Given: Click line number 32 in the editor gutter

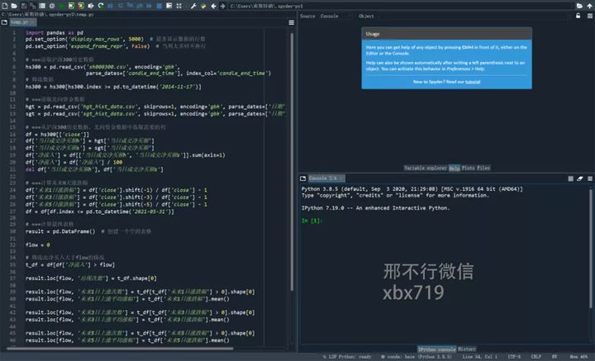Looking at the screenshot, I should coord(13,245).
